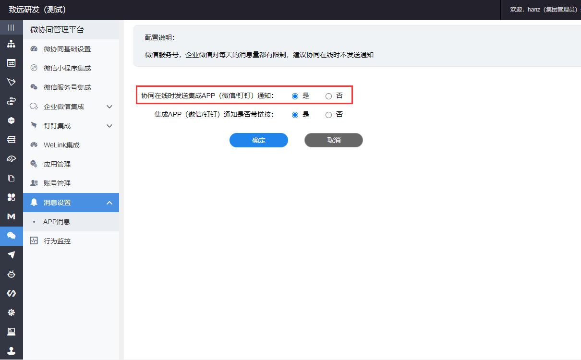Open the stacked layers data icon
The width and height of the screenshot is (581, 360).
(11, 140)
